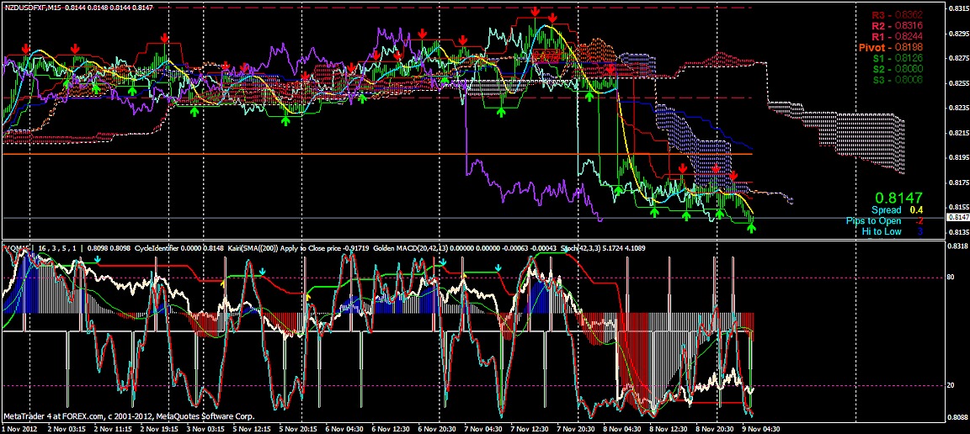The image size is (970, 434).
Task: Click the first cyan arrow in indicator window
Action: (98, 260)
